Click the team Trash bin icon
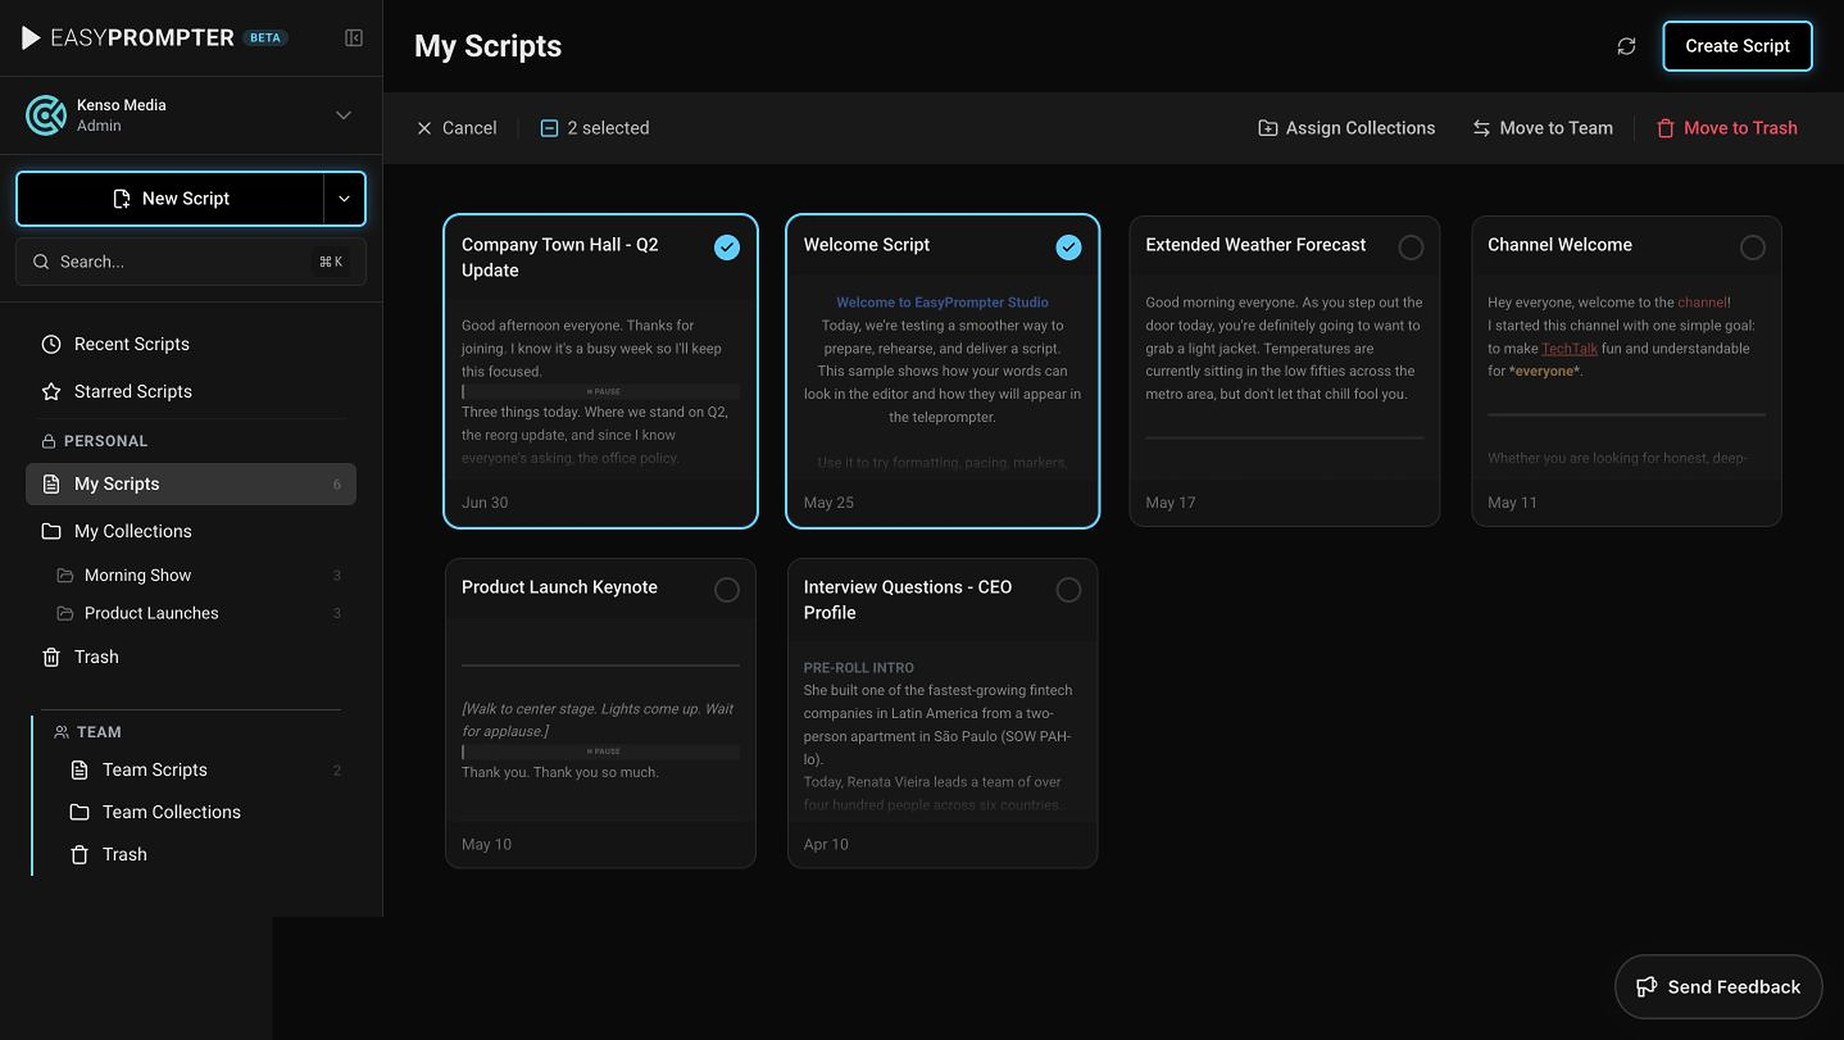Viewport: 1844px width, 1040px height. tap(80, 855)
